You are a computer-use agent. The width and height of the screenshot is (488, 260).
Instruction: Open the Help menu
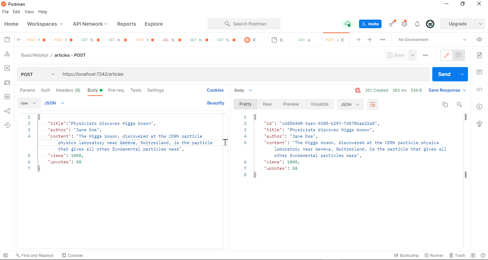[x=43, y=12]
